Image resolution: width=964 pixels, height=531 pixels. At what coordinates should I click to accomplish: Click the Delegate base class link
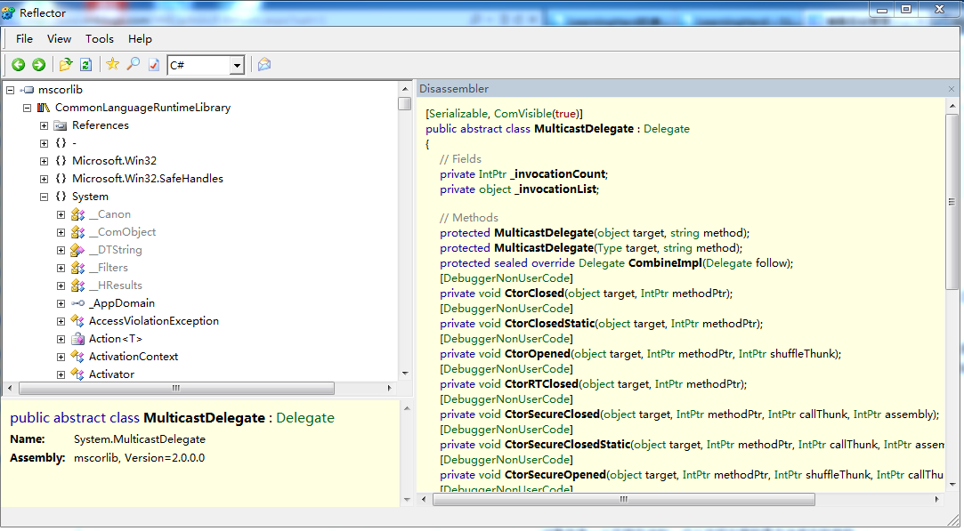coord(666,129)
